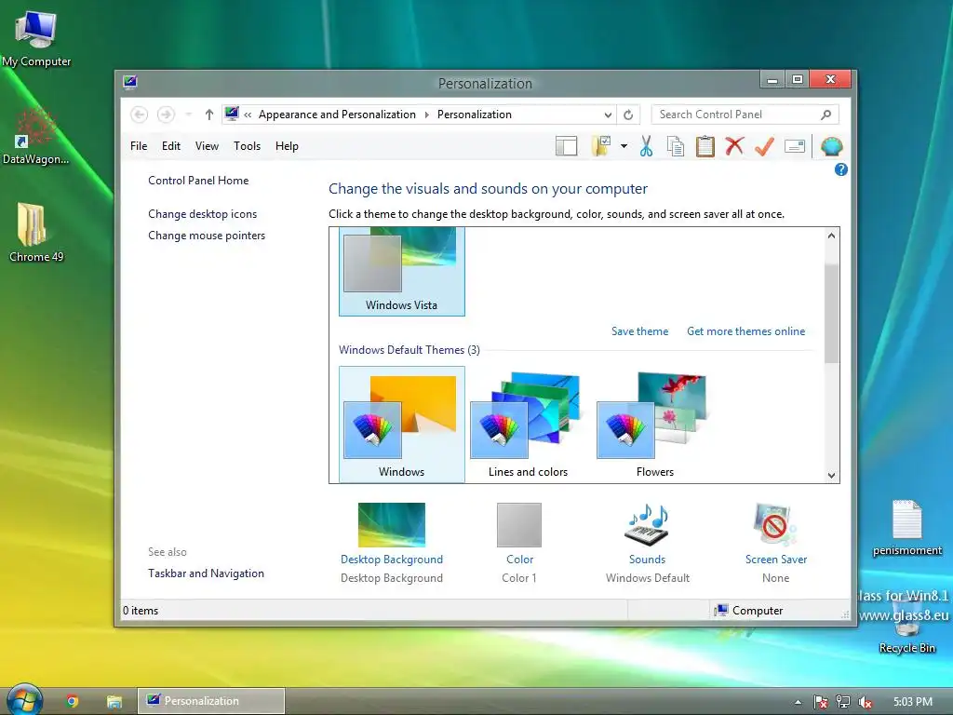Open the Tools menu

click(247, 146)
